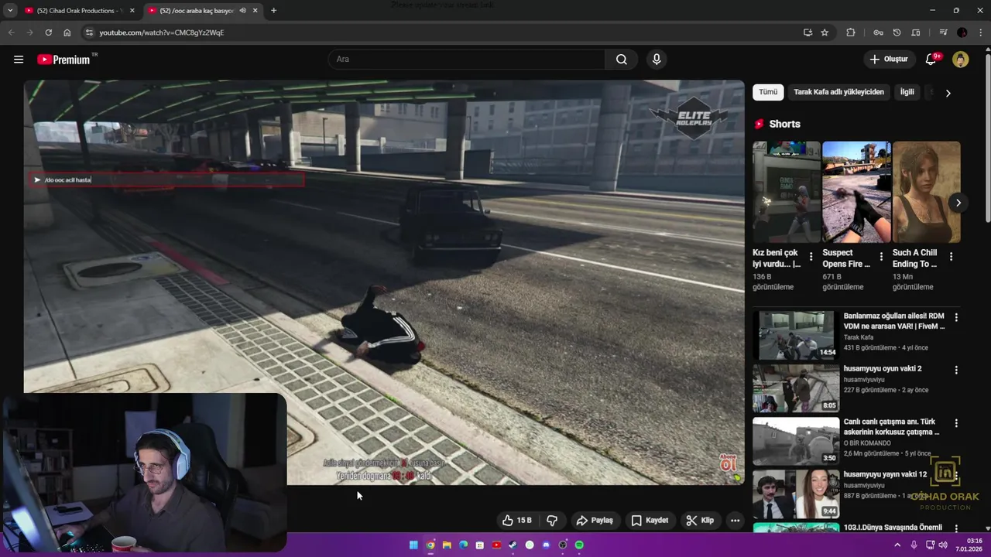The width and height of the screenshot is (991, 557).
Task: Open Discord from the taskbar
Action: (546, 545)
